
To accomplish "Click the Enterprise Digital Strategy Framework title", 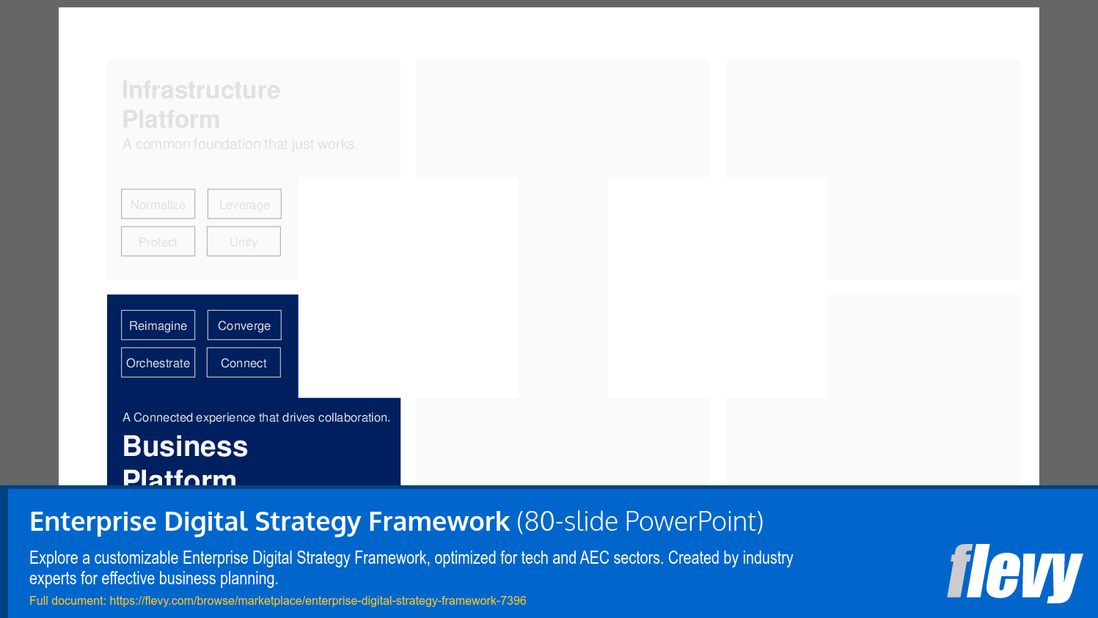I will (x=269, y=521).
